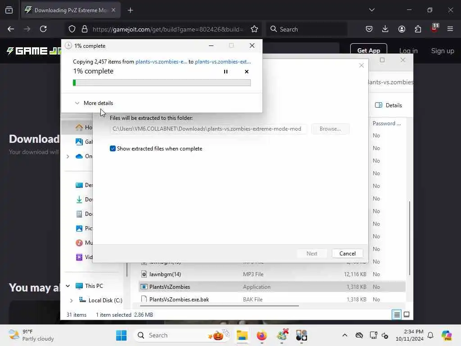461x346 pixels.
Task: Open the weather widget 91°F
Action: coord(31,335)
